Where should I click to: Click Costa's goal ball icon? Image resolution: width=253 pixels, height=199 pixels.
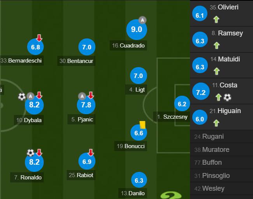coord(227,97)
